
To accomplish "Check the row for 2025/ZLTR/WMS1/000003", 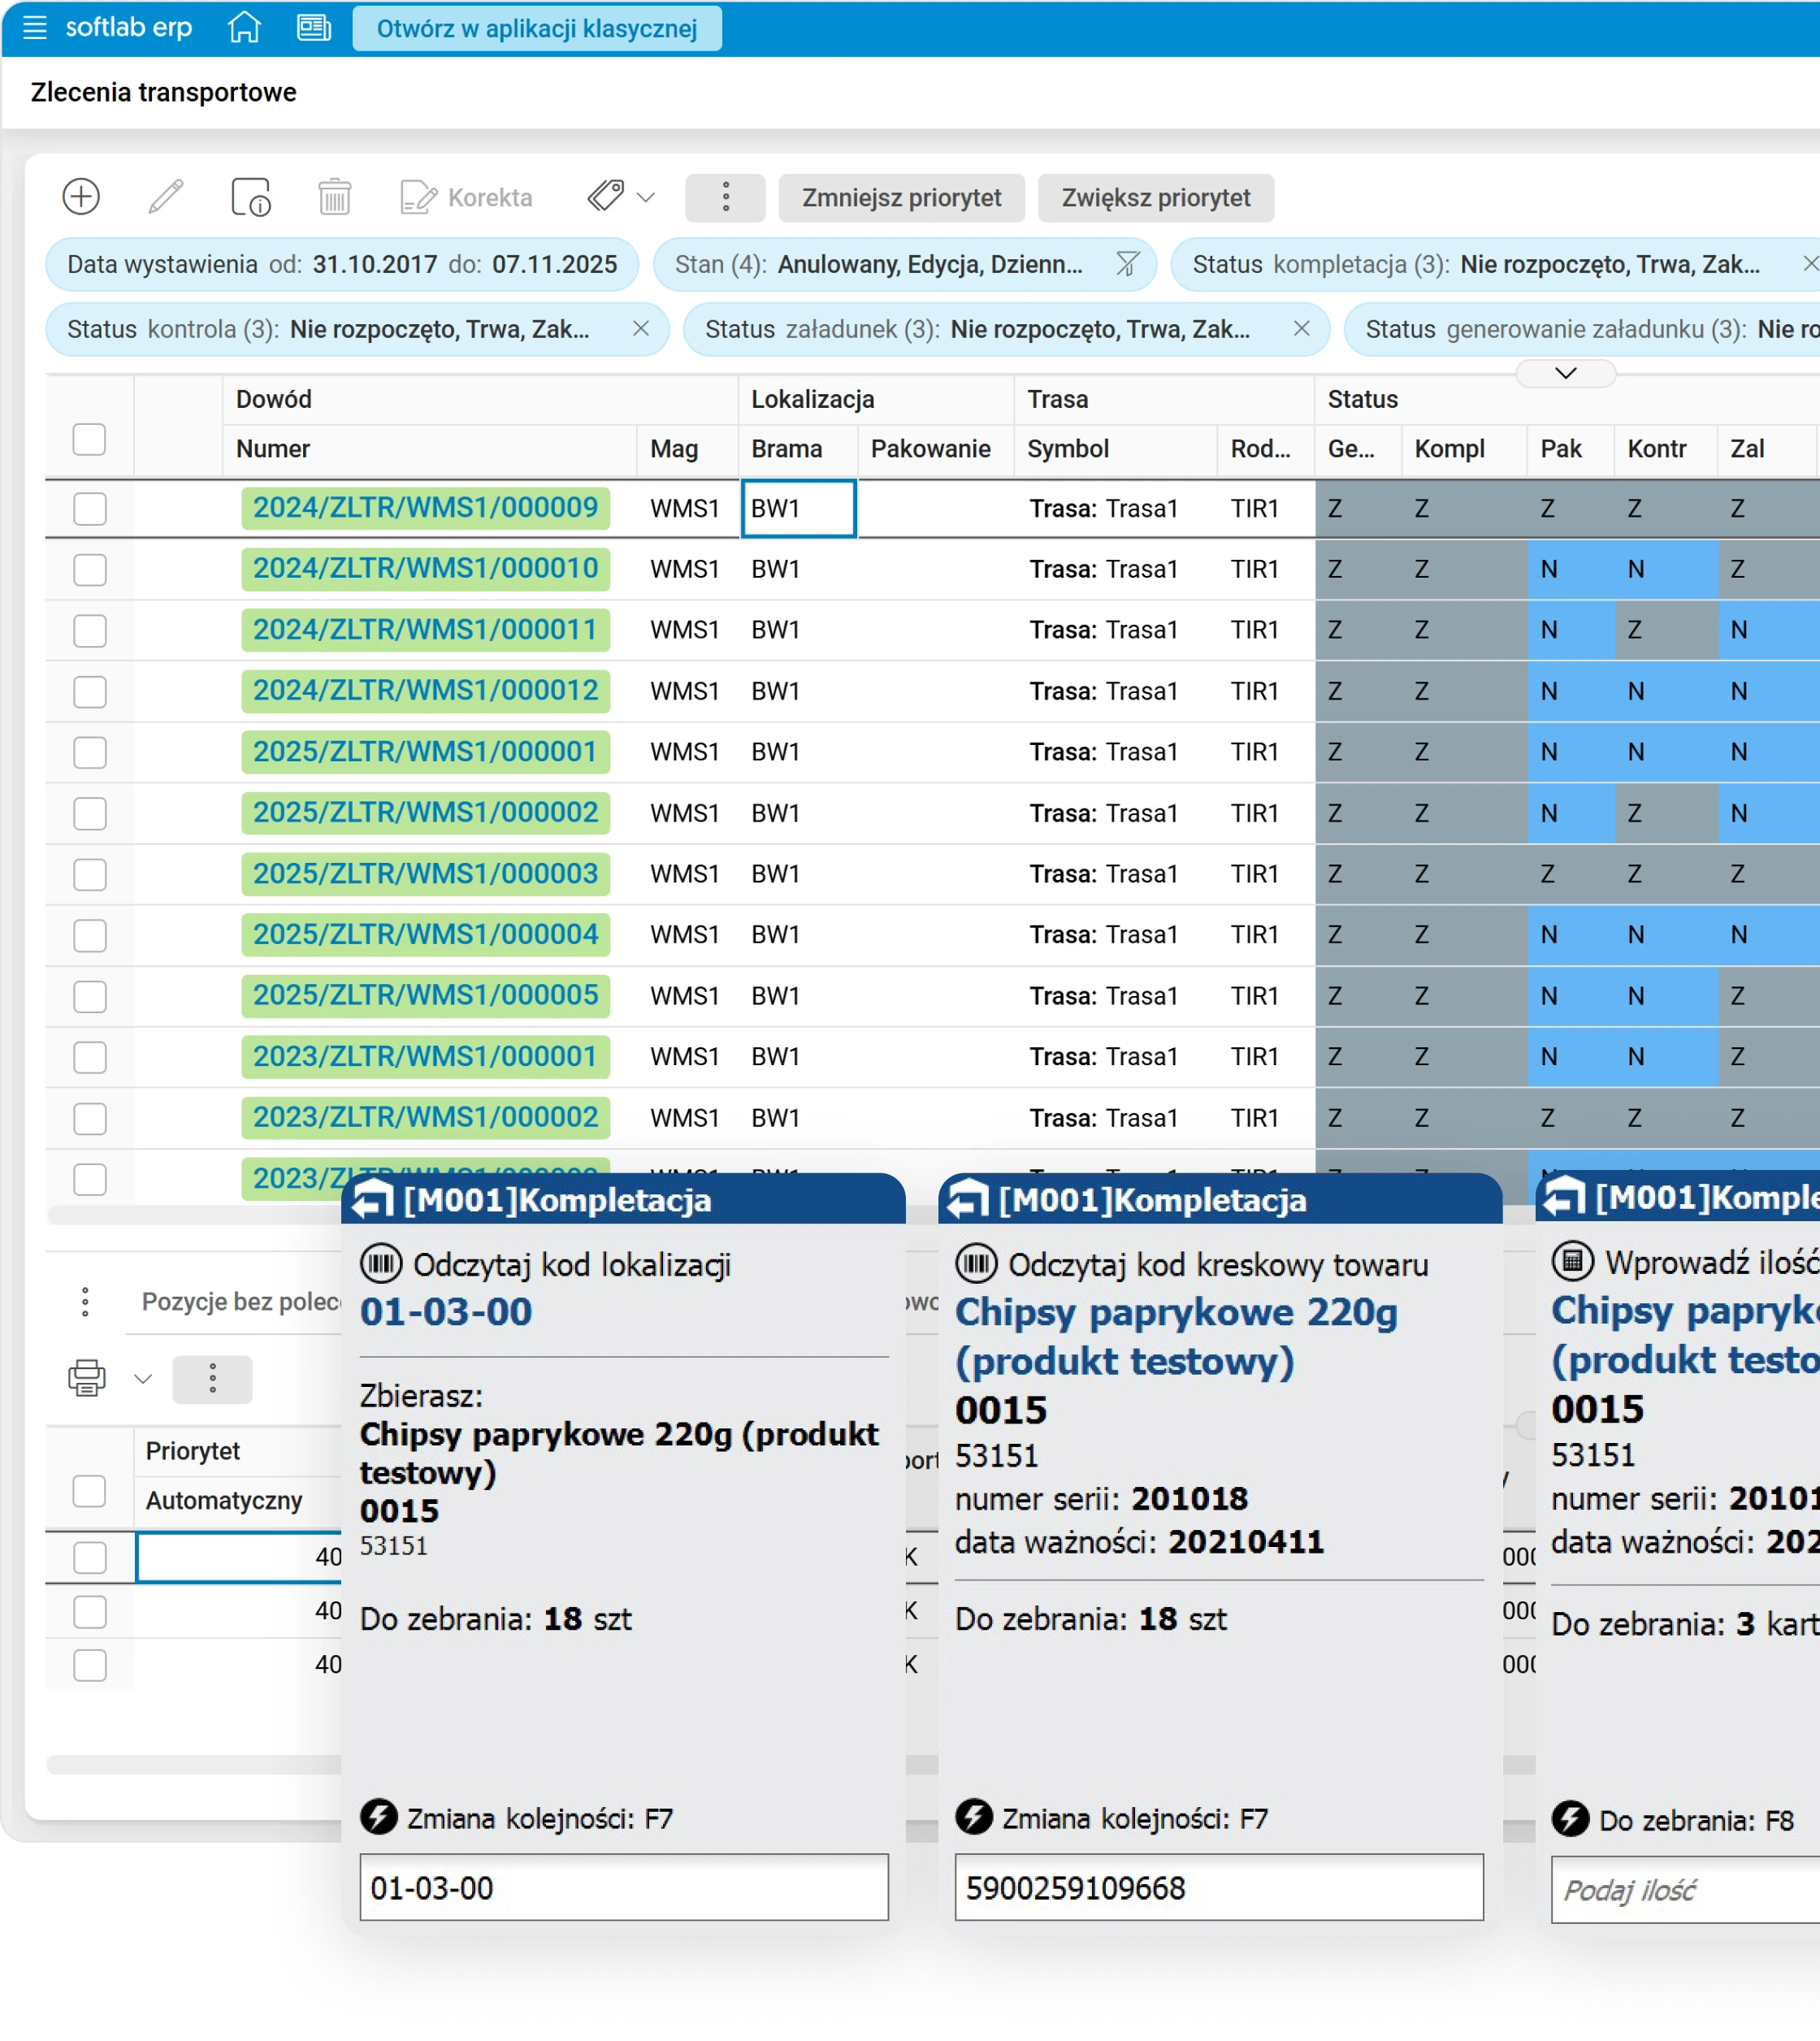I will [x=90, y=874].
